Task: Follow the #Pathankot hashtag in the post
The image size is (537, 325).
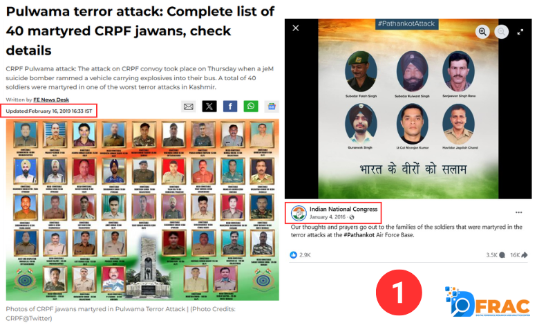Action: click(x=359, y=235)
